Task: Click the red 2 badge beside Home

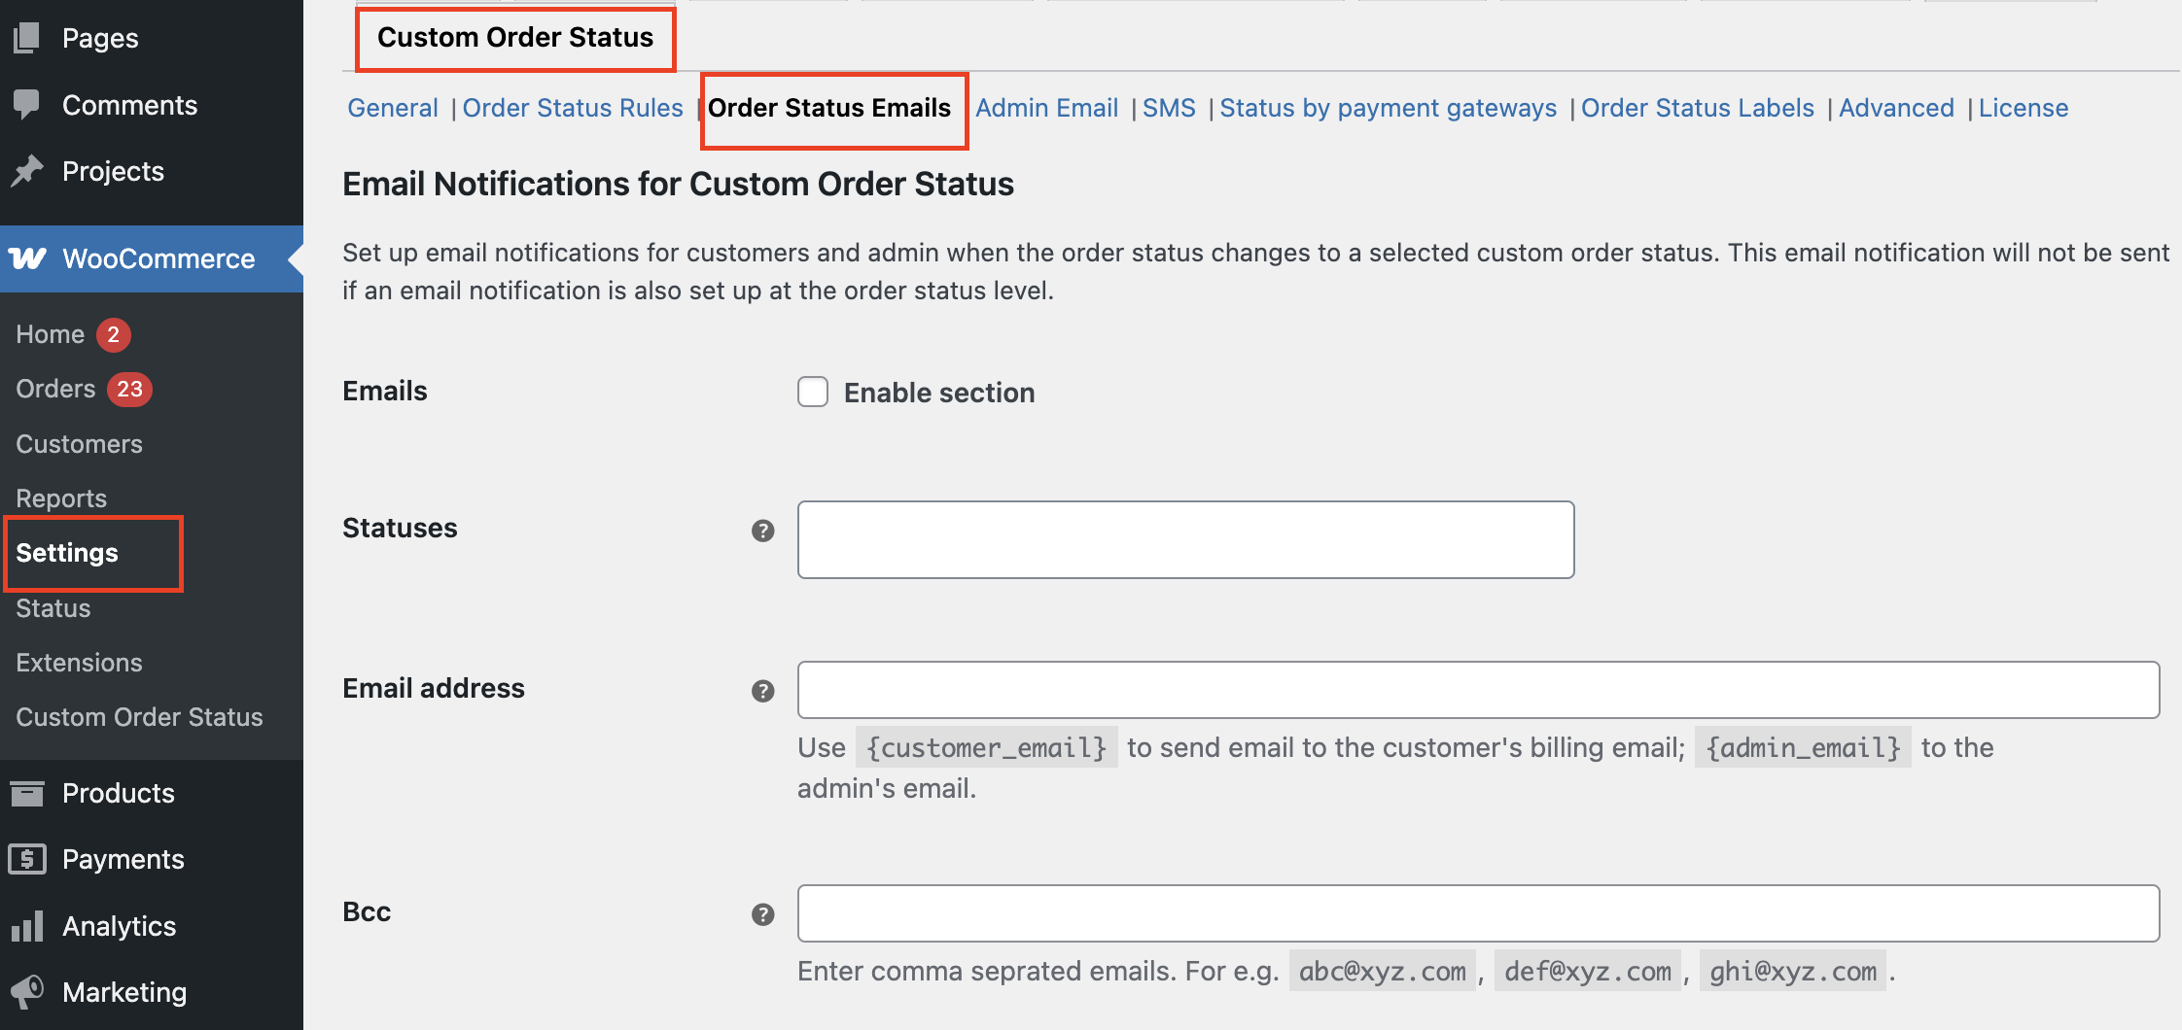Action: (114, 334)
